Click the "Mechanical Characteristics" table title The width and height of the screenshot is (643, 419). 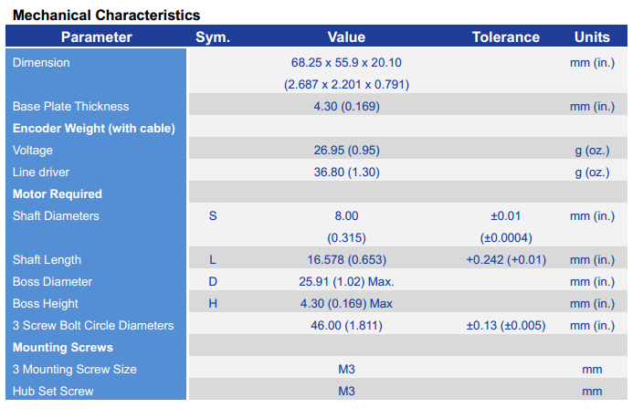click(x=106, y=16)
